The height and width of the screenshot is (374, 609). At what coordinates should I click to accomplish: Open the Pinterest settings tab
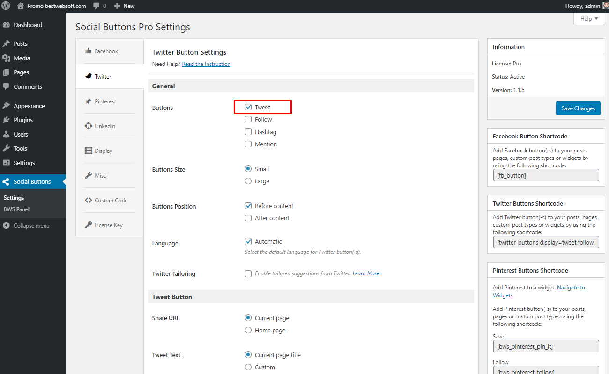tap(109, 101)
